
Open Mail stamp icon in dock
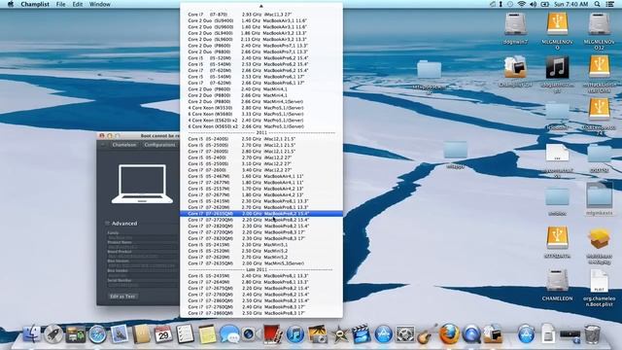pyautogui.click(x=119, y=333)
